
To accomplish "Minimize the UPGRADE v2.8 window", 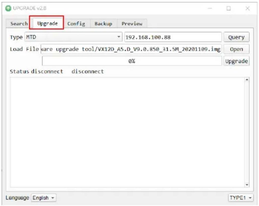I will (210, 8).
